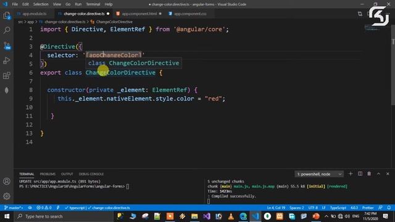The image size is (395, 222).
Task: Open the File menu
Action: 15,4
